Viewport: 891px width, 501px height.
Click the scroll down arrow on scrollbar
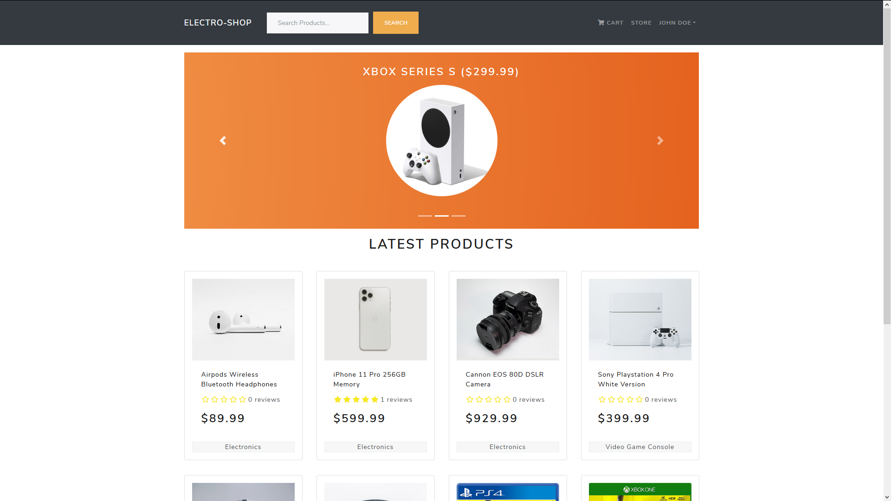coord(887,497)
